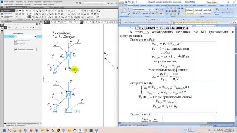The height and width of the screenshot is (133, 237).
Task: Select Стандартные изделия in KOMPAS sidebar
Action: coord(7,17)
